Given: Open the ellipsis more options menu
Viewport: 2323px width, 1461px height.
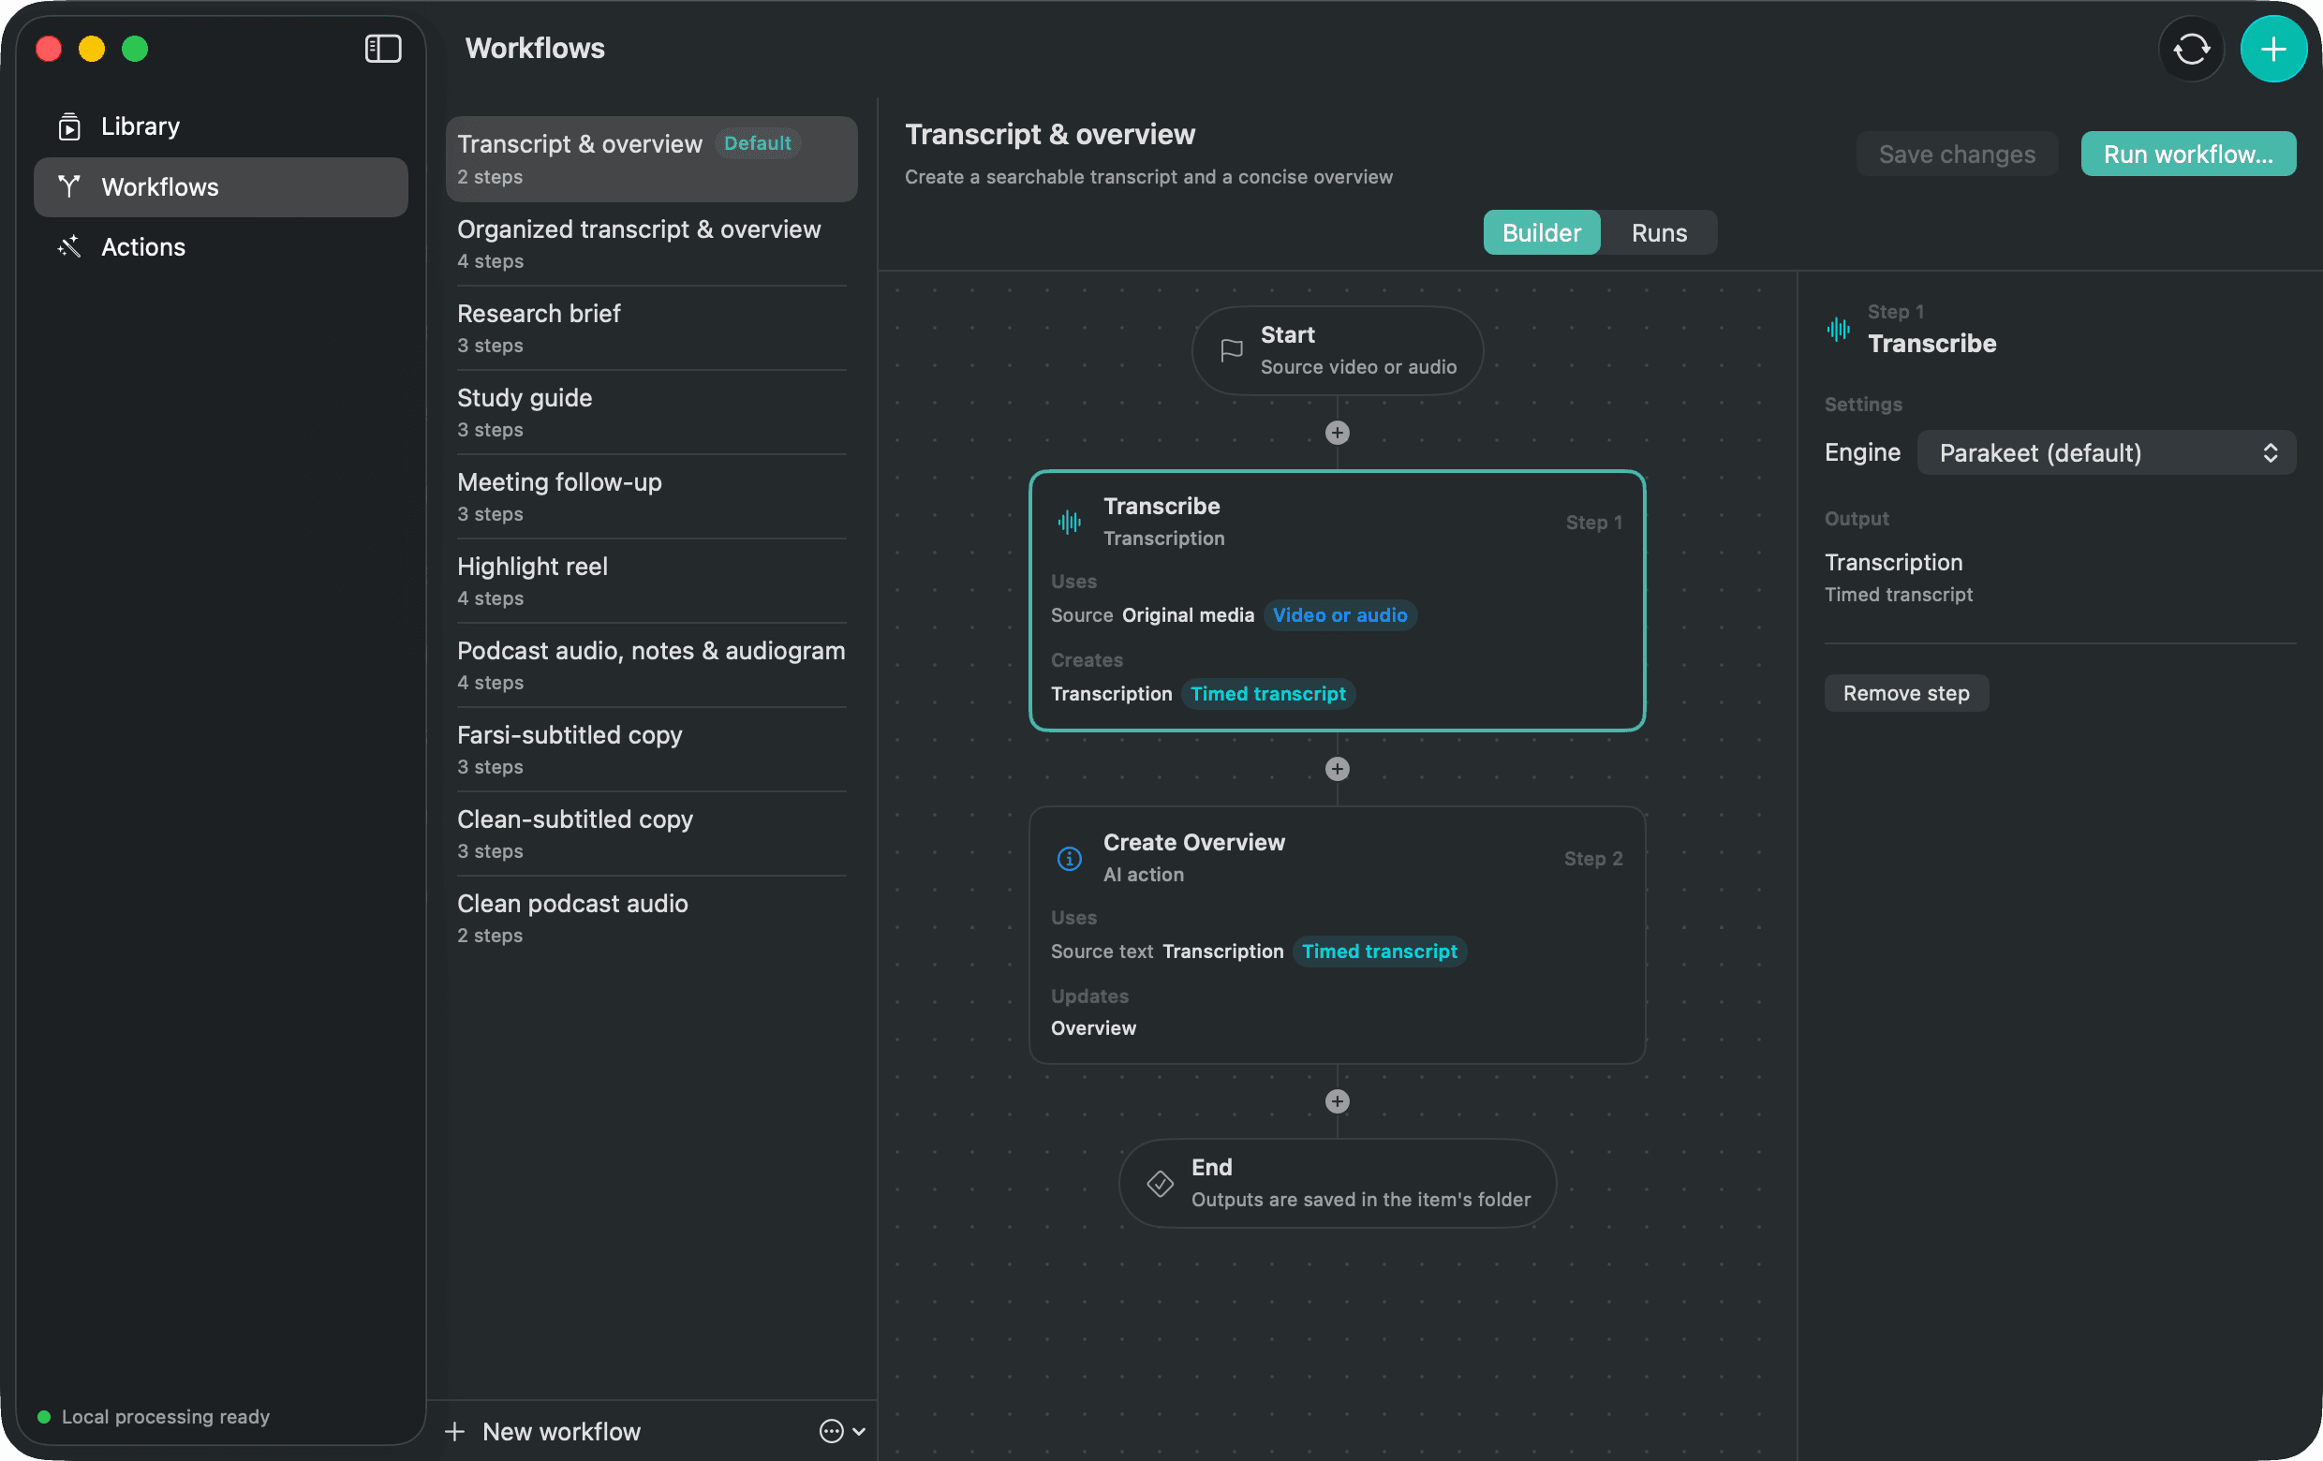Looking at the screenshot, I should click(841, 1431).
